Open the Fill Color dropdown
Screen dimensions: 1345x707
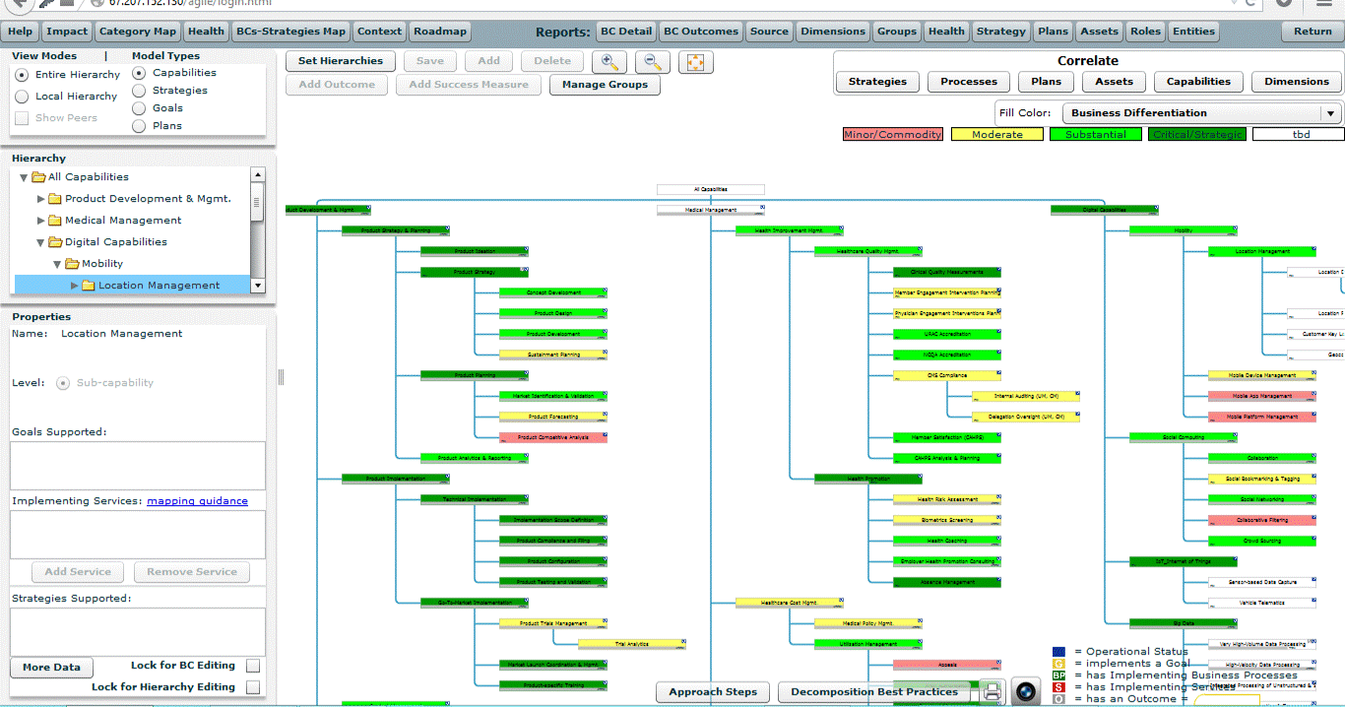tap(1331, 113)
